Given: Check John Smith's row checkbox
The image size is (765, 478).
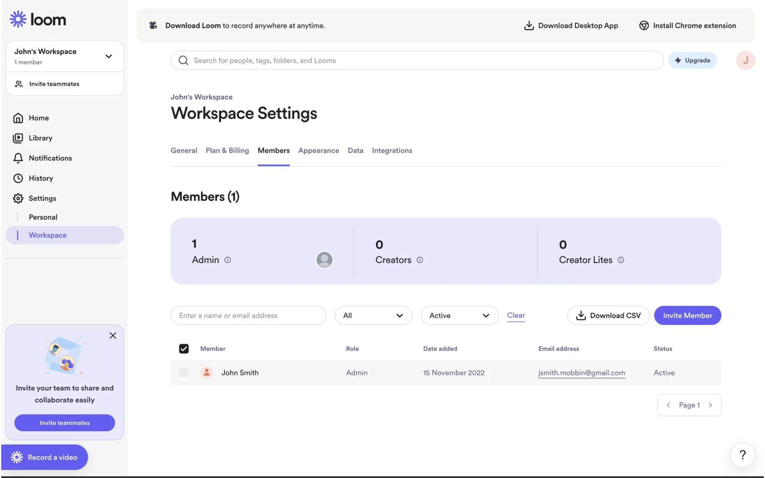Looking at the screenshot, I should click(x=184, y=372).
